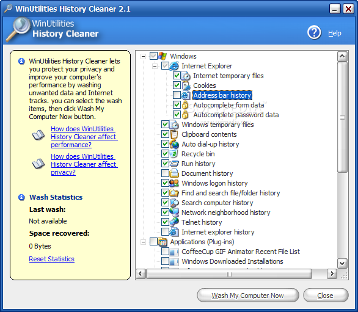
Task: Click the Network neighborhood history icon
Action: [174, 212]
